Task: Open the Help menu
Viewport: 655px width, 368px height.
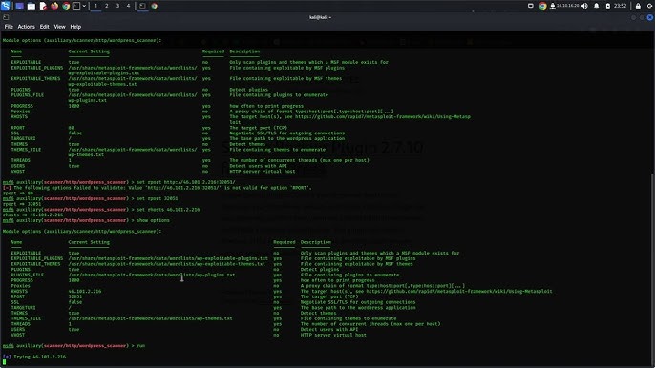Action: coord(75,27)
